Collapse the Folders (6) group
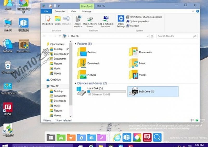This screenshot has height=147, width=208. click(75, 44)
